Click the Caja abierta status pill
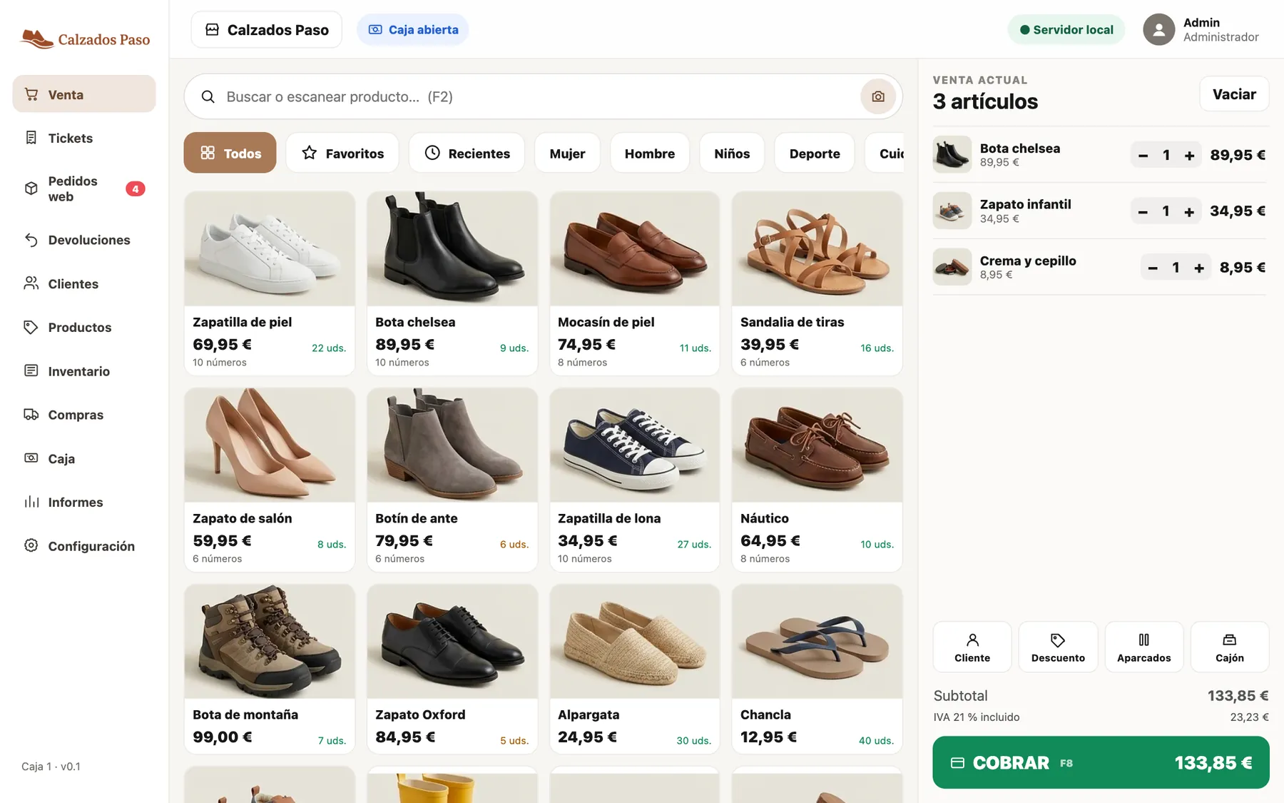Image resolution: width=1284 pixels, height=803 pixels. coord(413,29)
